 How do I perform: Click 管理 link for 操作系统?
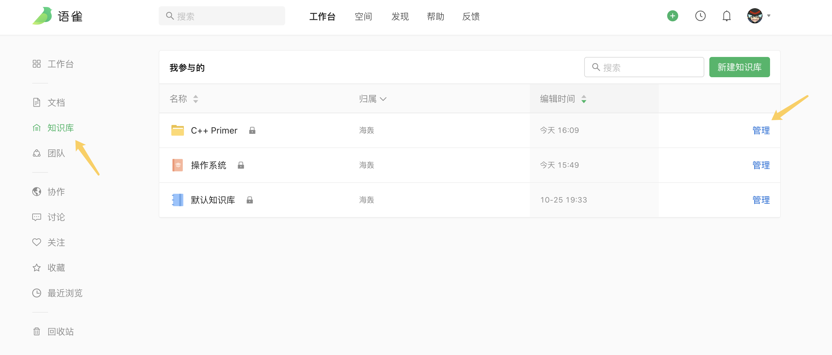[761, 165]
